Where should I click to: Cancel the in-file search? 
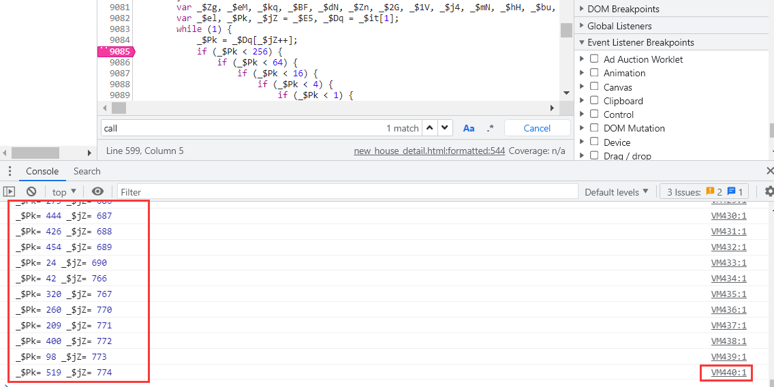click(537, 128)
